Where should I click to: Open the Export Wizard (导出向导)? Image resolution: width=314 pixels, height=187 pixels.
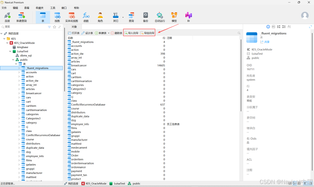click(147, 33)
